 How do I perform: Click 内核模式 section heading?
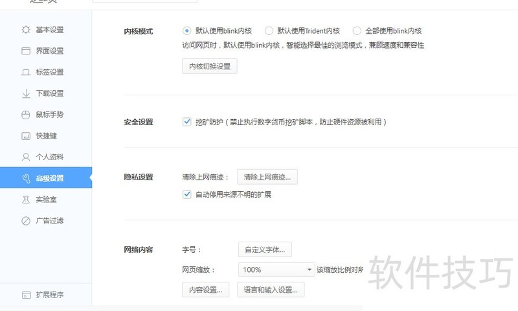click(x=139, y=31)
